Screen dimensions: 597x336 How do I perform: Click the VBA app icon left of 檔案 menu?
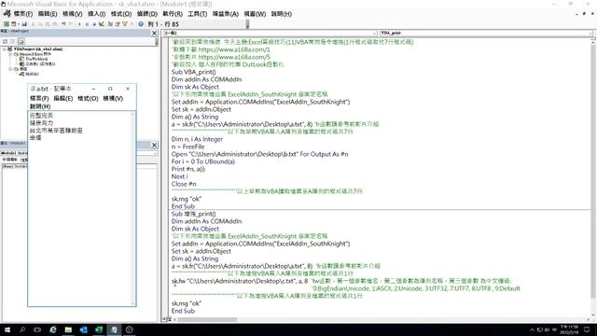coord(7,14)
